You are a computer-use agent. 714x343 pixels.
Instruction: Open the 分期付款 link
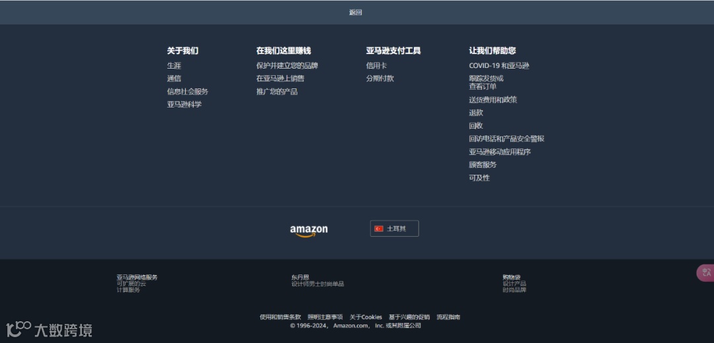tap(379, 78)
